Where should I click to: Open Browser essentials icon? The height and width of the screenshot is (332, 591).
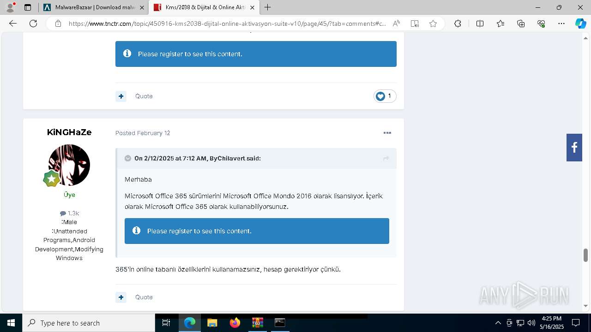(541, 24)
